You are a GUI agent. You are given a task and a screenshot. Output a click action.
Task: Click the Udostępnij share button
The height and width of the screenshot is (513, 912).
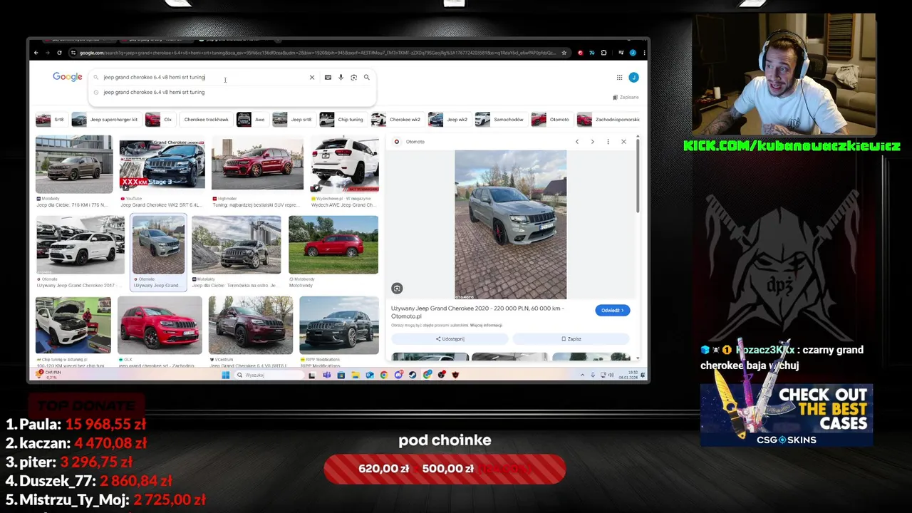coord(450,339)
